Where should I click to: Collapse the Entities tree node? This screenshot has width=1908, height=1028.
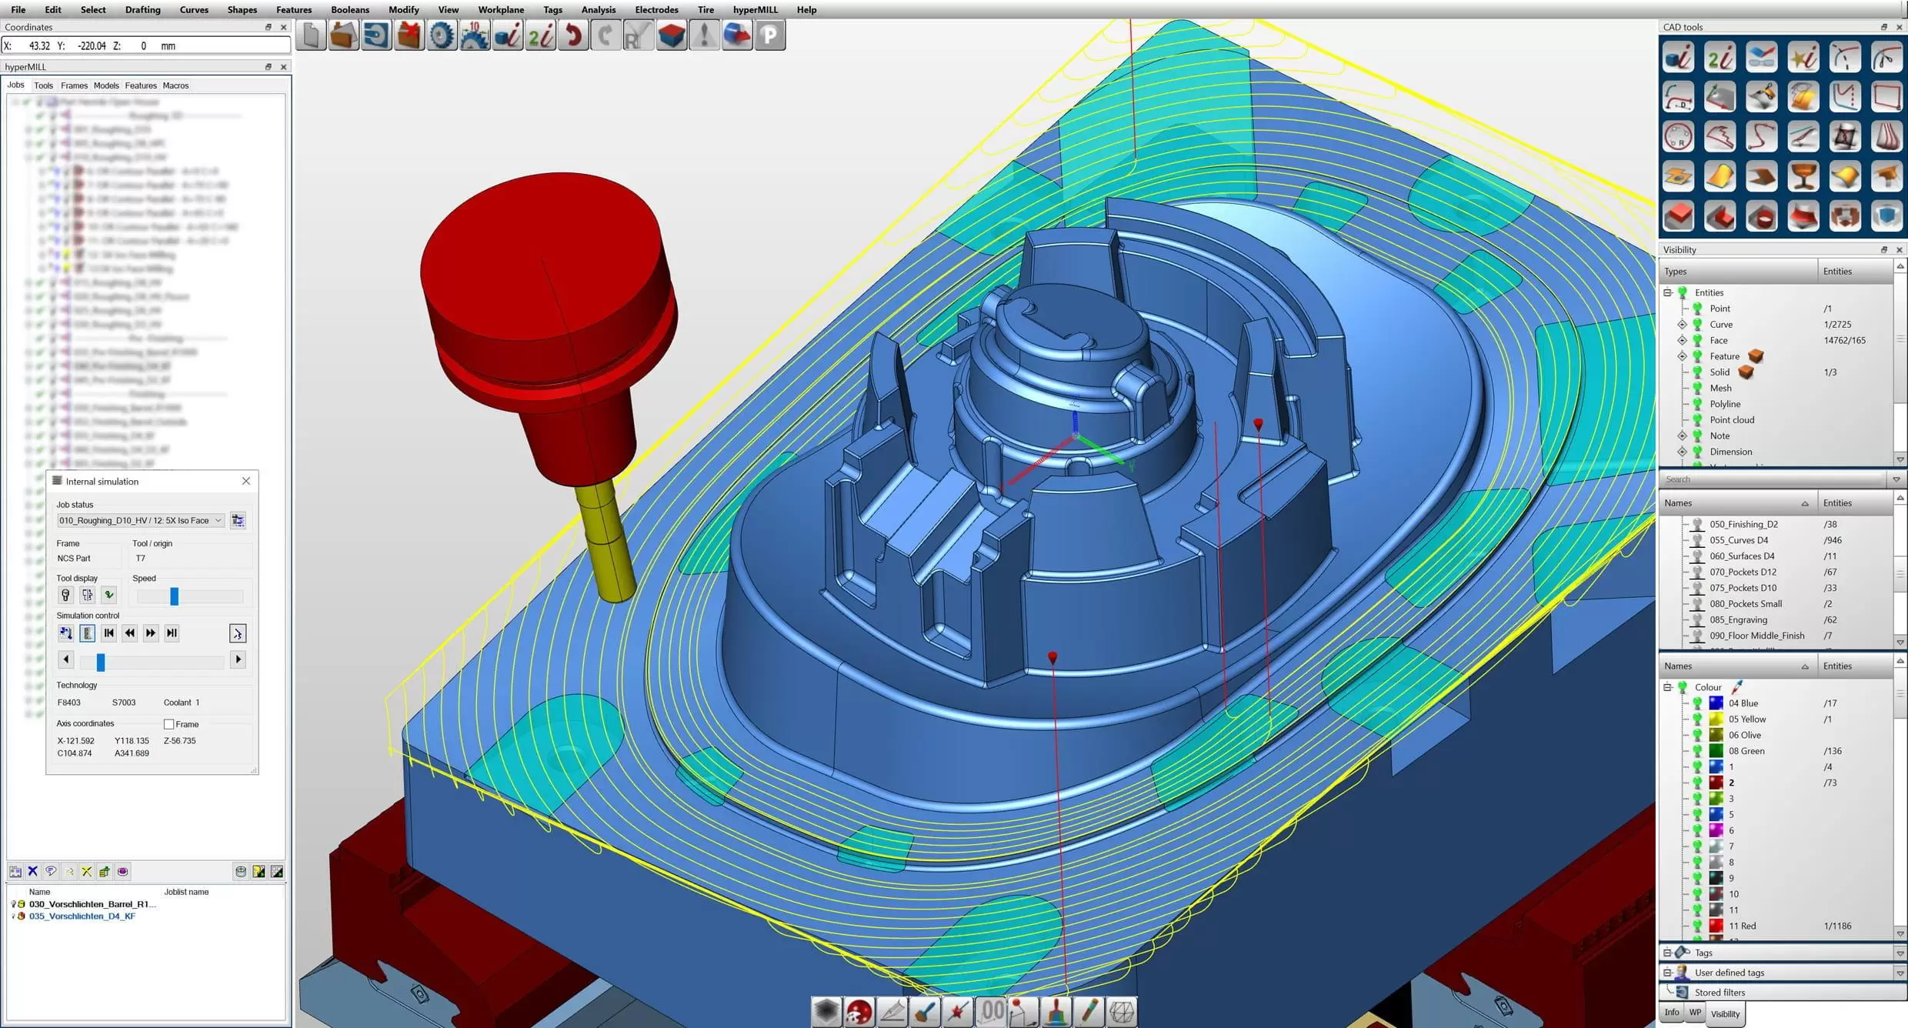click(1667, 292)
